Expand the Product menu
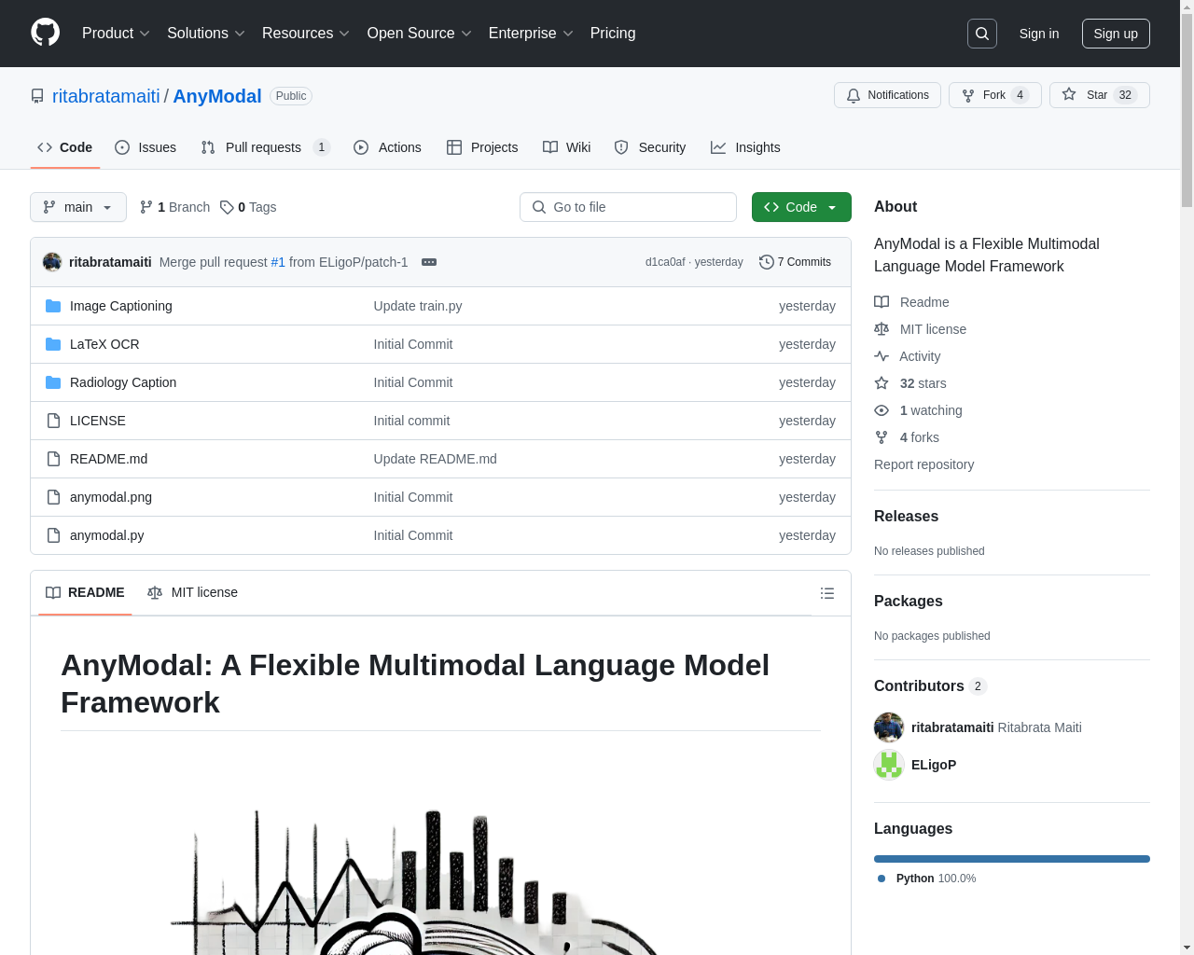This screenshot has height=955, width=1194. tap(116, 34)
